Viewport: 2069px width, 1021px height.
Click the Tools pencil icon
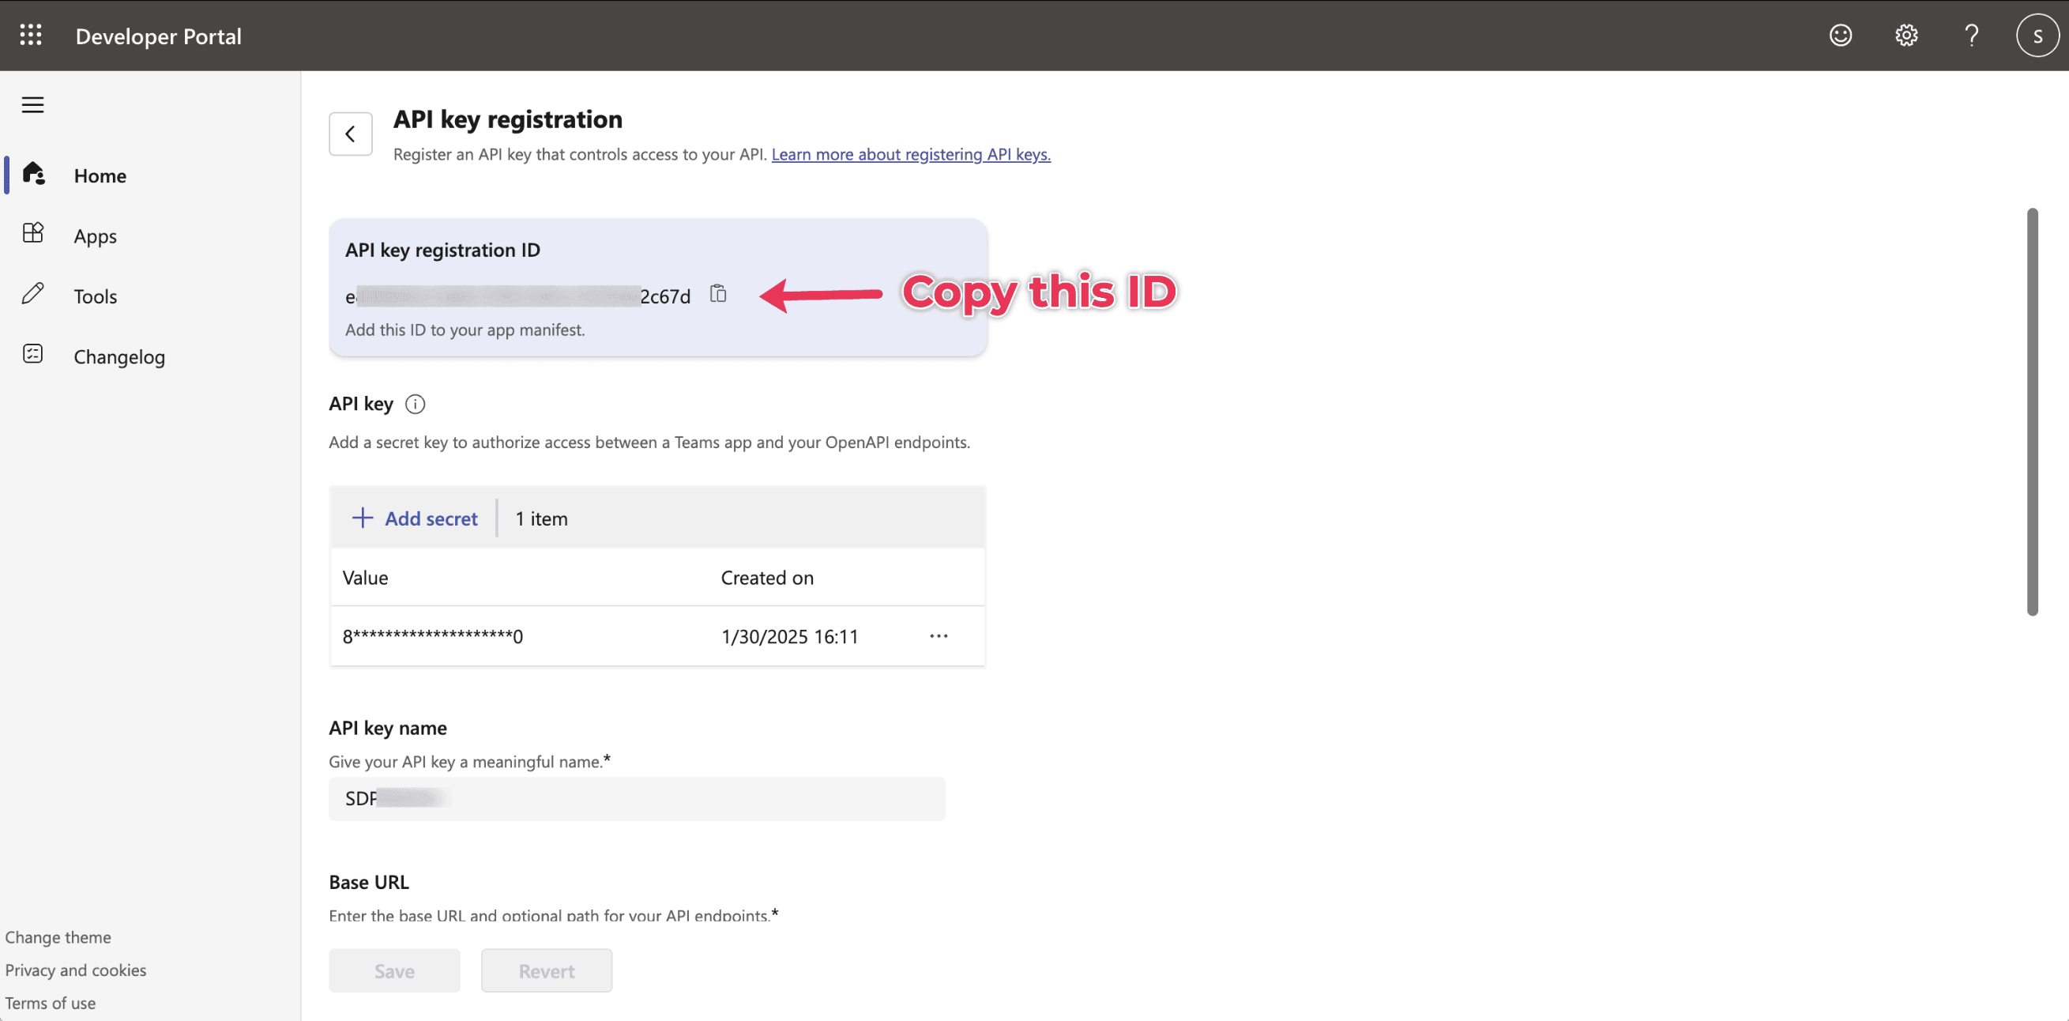pyautogui.click(x=33, y=293)
